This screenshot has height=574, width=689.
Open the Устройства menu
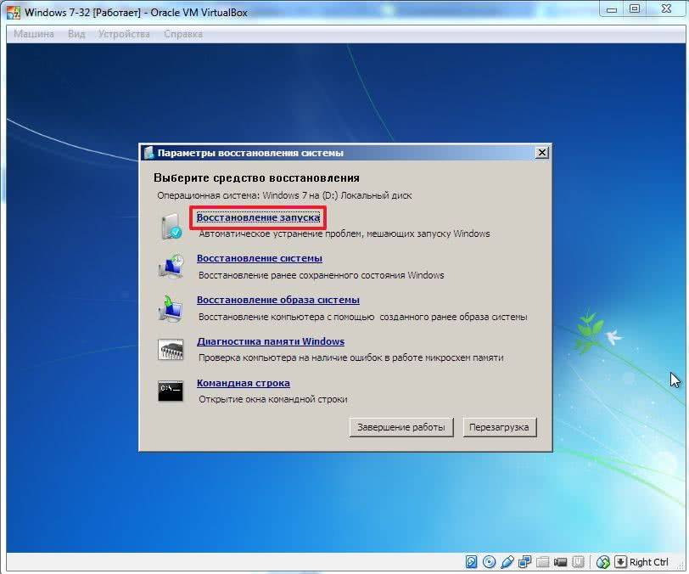124,34
